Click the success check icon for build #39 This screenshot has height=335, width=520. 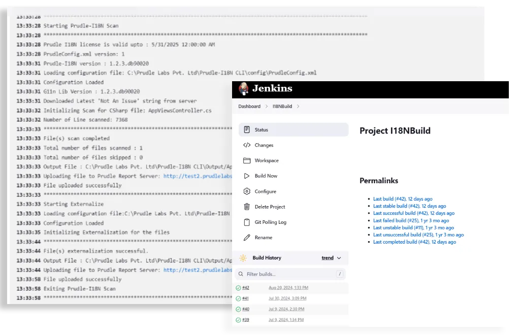point(238,320)
